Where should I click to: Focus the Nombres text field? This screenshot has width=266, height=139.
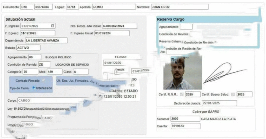tap(179, 7)
